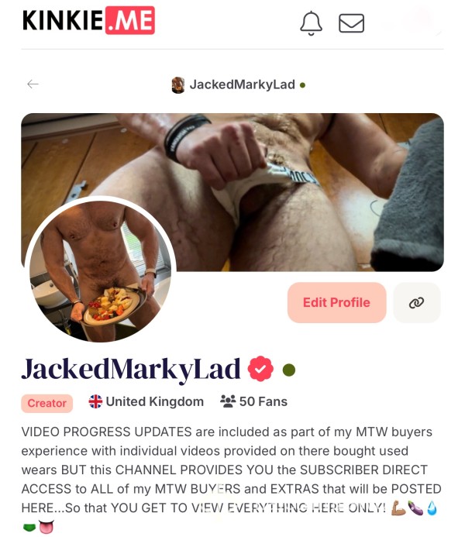Open the notifications bell

[x=311, y=23]
